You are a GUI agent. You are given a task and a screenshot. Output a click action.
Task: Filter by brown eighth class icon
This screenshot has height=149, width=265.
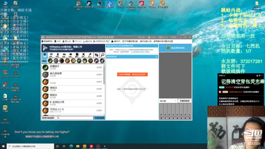pos(90,61)
